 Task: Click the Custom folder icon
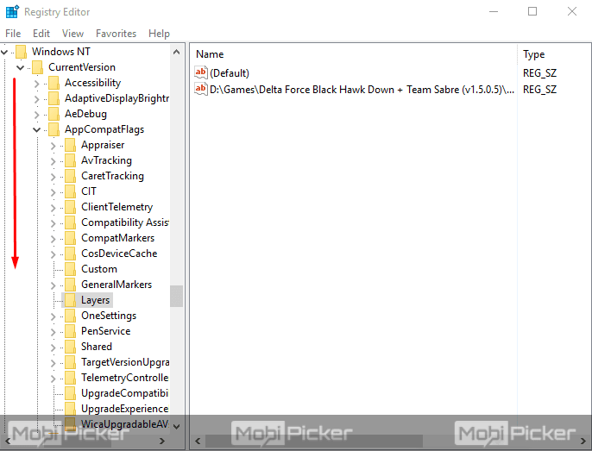(70, 269)
